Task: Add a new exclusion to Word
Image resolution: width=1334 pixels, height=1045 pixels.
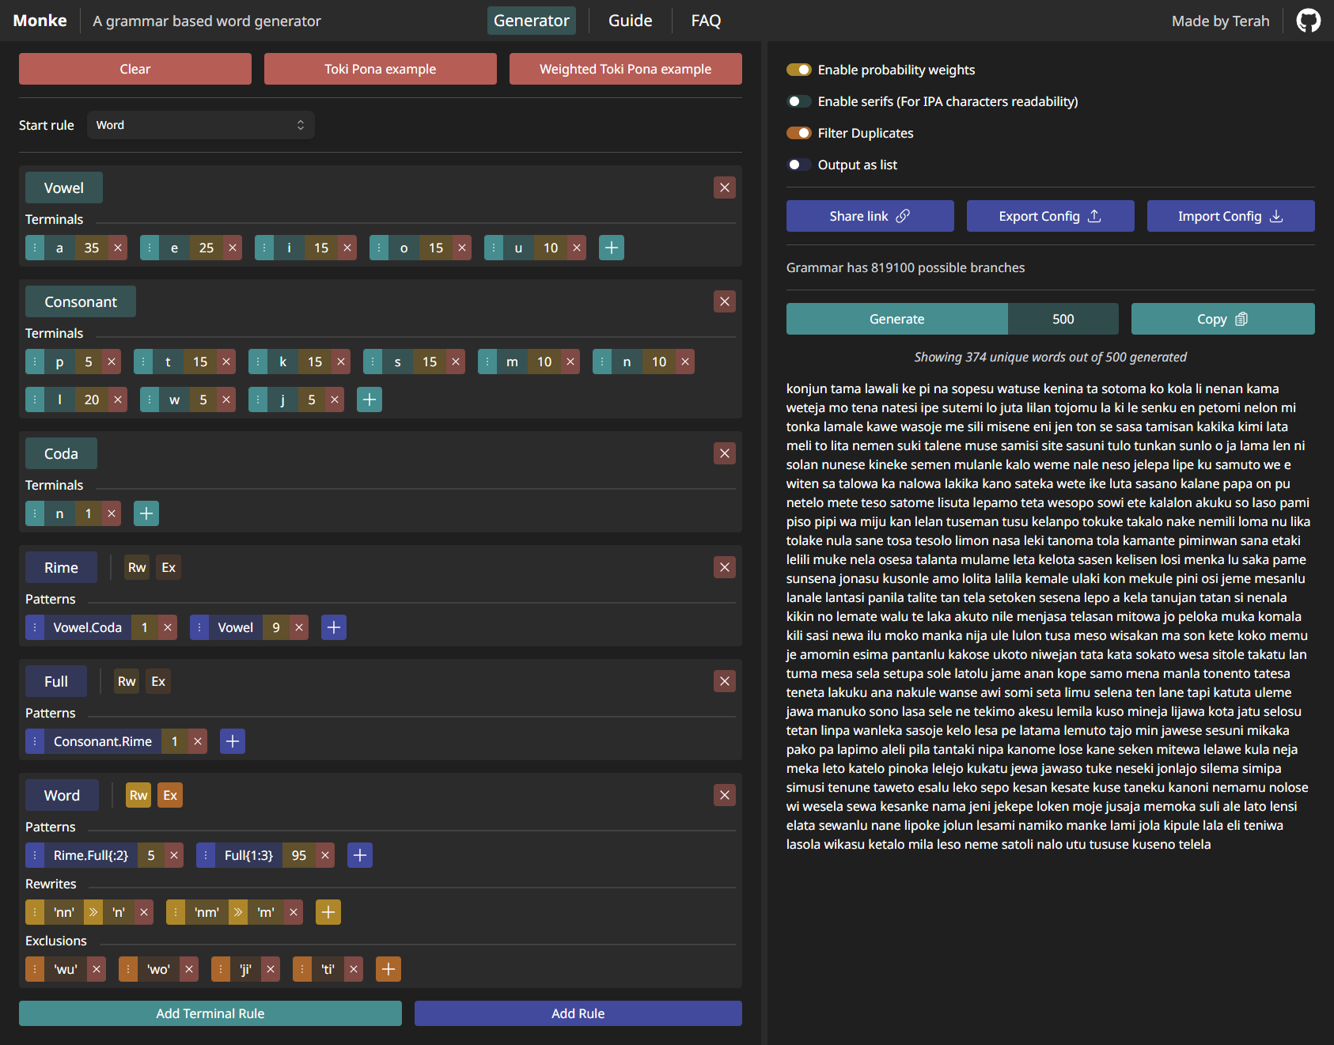Action: click(388, 969)
